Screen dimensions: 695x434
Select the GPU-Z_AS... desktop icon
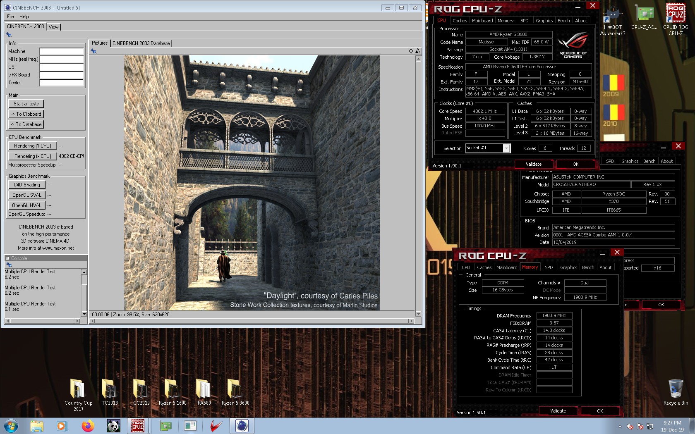coord(644,17)
